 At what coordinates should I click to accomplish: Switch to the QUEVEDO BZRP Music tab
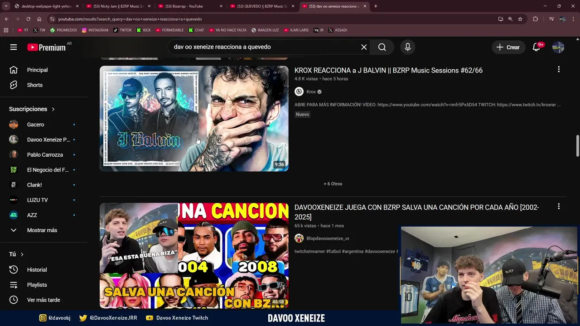click(261, 6)
